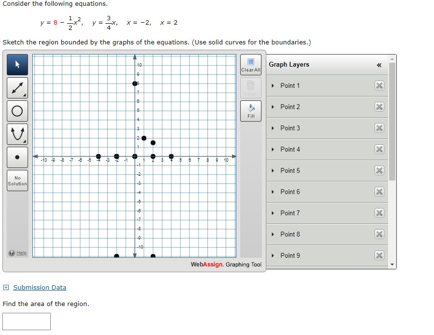The image size is (434, 335).
Task: Select the parabola tool
Action: tap(17, 134)
